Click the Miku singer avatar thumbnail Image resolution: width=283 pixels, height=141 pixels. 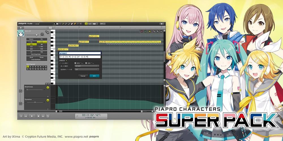click(21, 34)
